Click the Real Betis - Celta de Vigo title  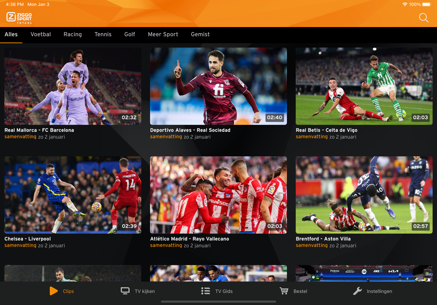326,130
